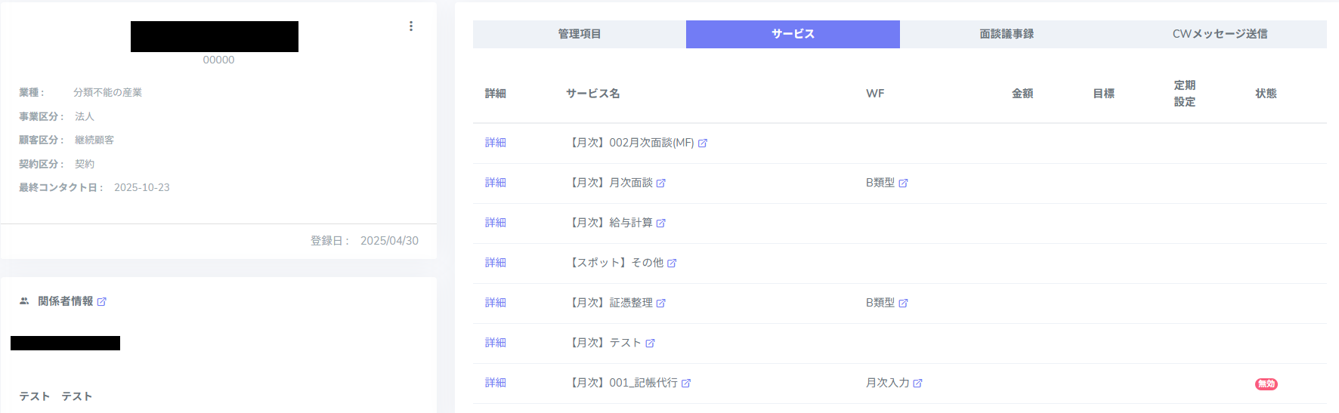The image size is (1339, 413).
Task: Open 詳細 for the 給与計算 service
Action: (496, 223)
